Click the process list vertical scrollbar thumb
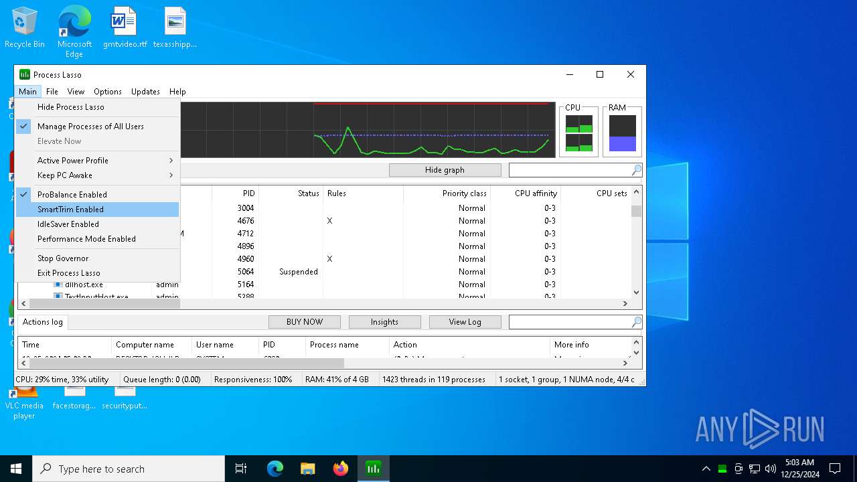The width and height of the screenshot is (857, 482). 636,211
